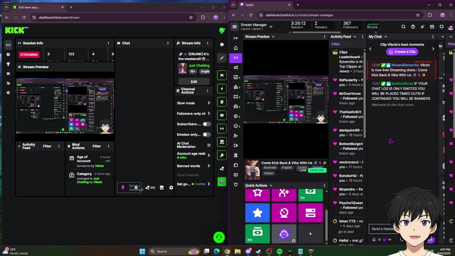Go to Twitch dashboard Home icon
The image size is (455, 256).
tap(236, 48)
